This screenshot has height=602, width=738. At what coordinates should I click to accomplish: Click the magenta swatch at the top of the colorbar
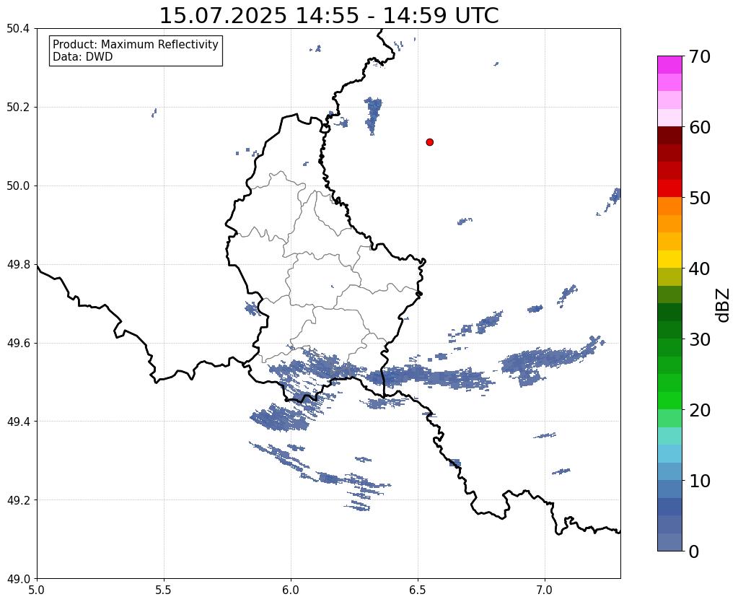point(669,65)
